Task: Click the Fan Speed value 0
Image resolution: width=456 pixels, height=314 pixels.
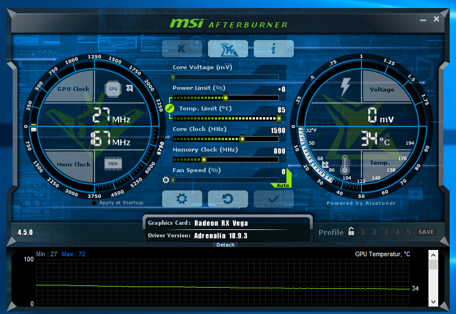Action: 284,172
